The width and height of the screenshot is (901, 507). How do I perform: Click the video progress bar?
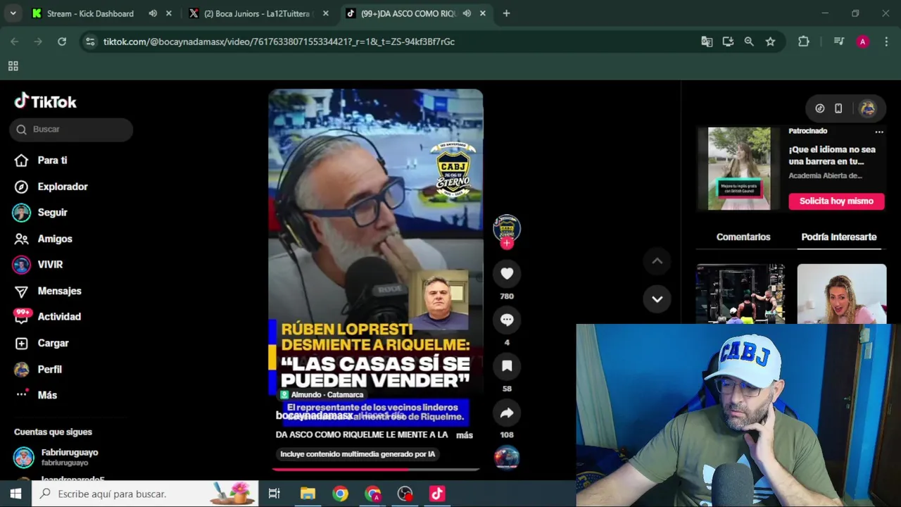point(375,469)
